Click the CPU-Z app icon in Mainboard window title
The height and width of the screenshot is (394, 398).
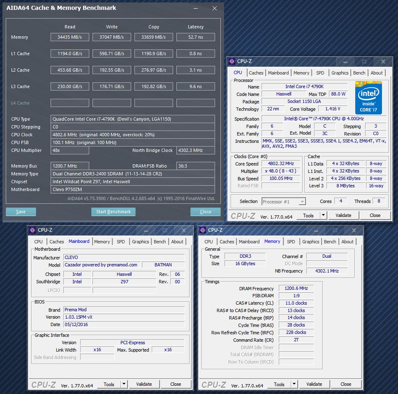tap(32, 230)
